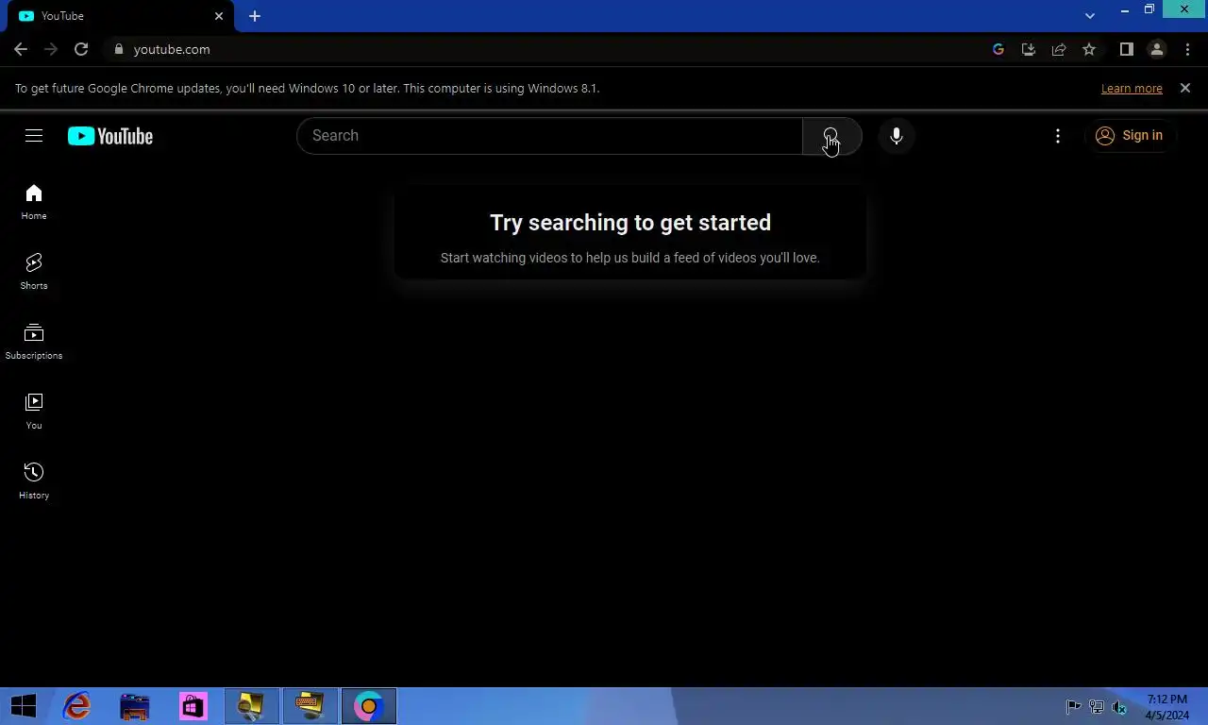
Task: Click the address bar URL youtube.com
Action: (172, 49)
